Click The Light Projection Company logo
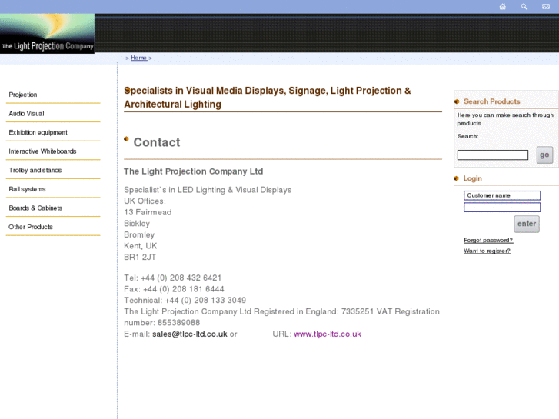 tap(47, 34)
